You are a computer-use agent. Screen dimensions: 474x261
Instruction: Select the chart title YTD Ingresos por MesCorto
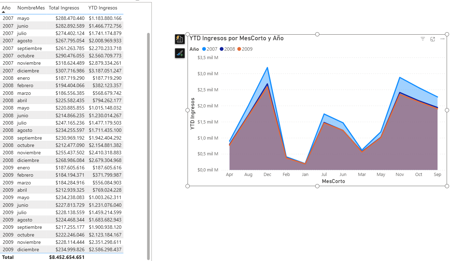[x=237, y=38]
